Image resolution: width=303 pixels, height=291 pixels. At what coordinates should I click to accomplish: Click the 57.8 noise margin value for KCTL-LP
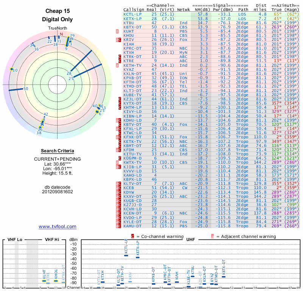point(203,14)
